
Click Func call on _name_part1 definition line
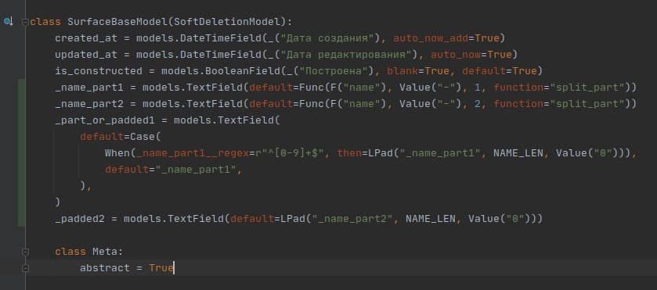(312, 88)
